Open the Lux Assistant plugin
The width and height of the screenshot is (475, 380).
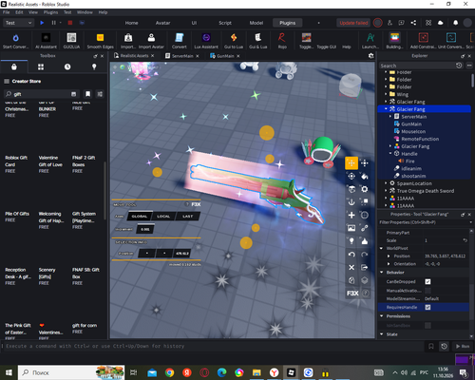pos(206,41)
